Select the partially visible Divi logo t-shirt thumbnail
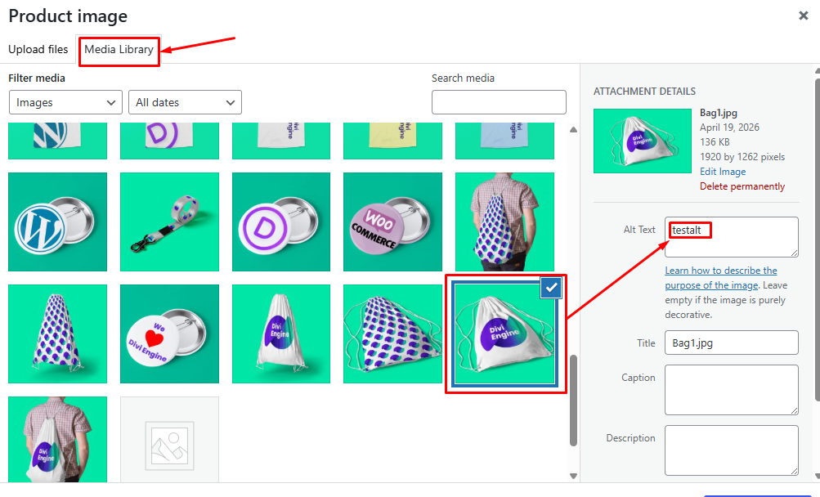This screenshot has width=820, height=497. click(x=169, y=141)
